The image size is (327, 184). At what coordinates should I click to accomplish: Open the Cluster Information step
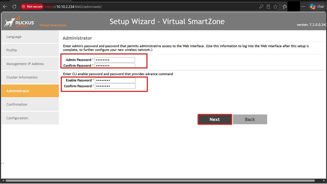point(30,77)
